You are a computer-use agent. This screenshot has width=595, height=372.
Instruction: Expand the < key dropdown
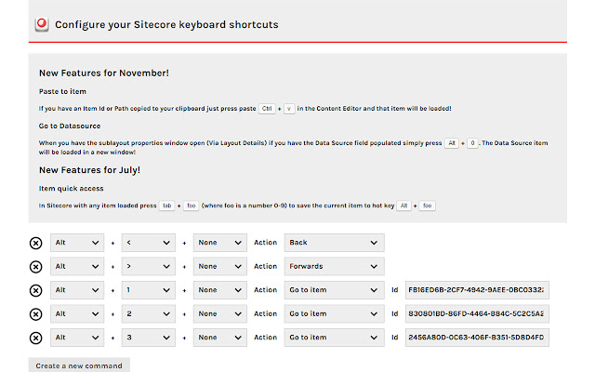tap(149, 243)
